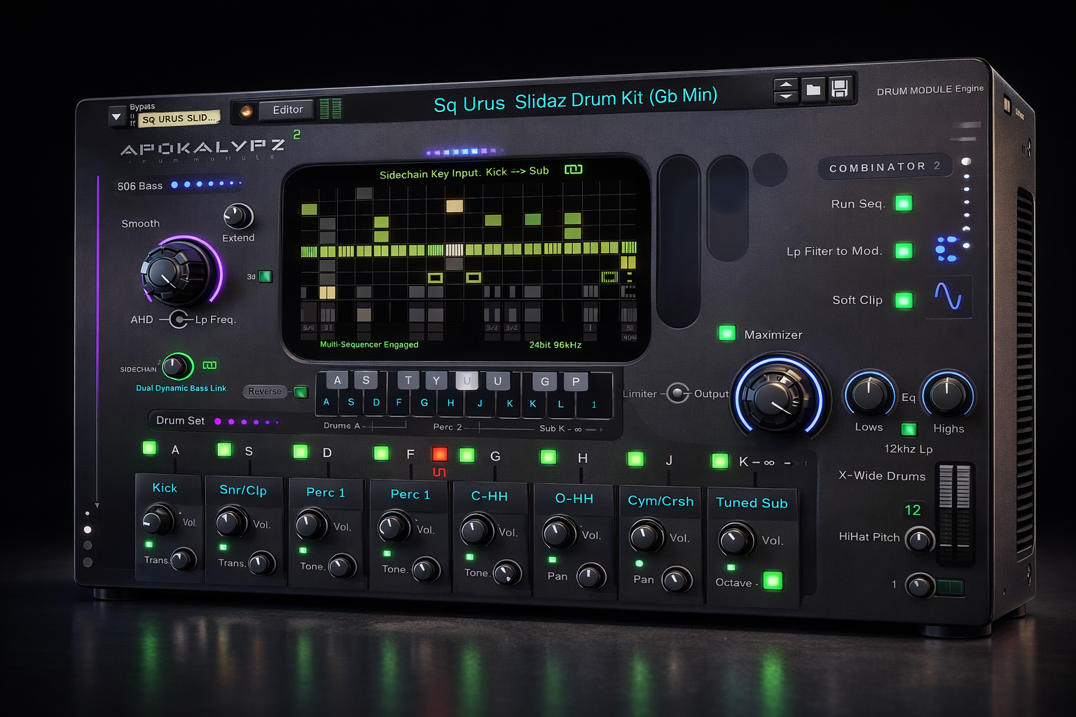The width and height of the screenshot is (1076, 717).
Task: Toggle the Lp Filter to Mod. button
Action: point(904,251)
